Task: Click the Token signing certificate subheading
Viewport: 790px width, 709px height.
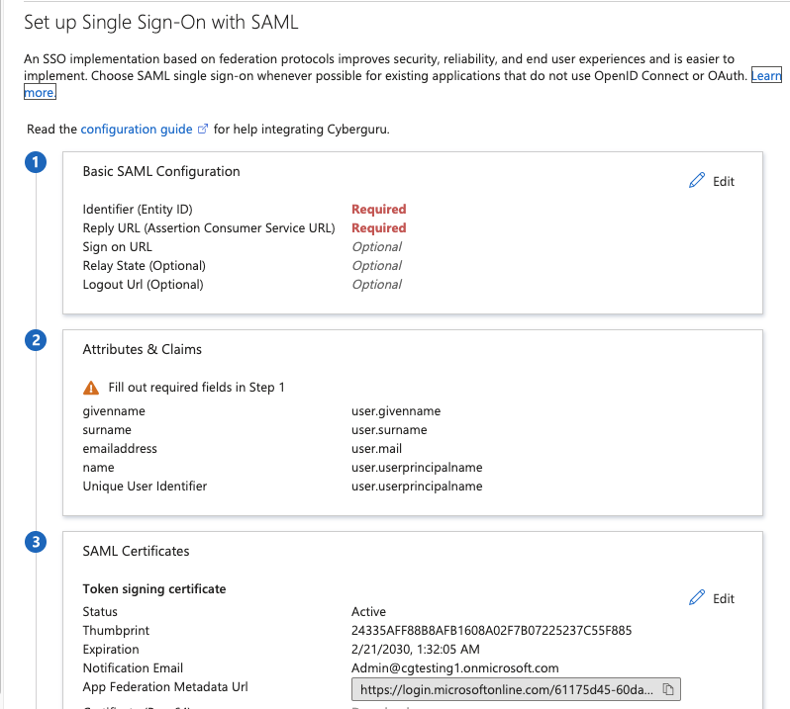Action: click(154, 588)
